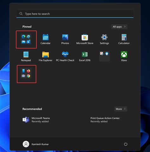Open the Photos app
The height and width of the screenshot is (152, 150).
[x=65, y=39]
